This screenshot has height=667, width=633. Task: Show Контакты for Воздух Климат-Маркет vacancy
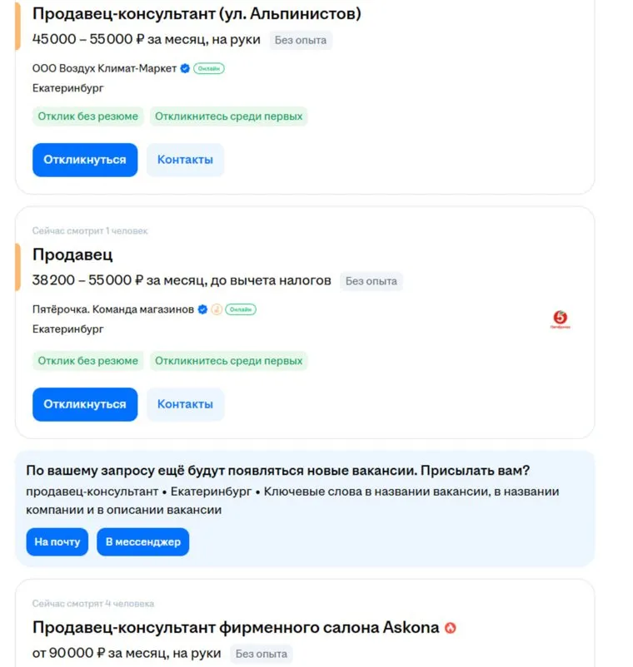tap(185, 160)
